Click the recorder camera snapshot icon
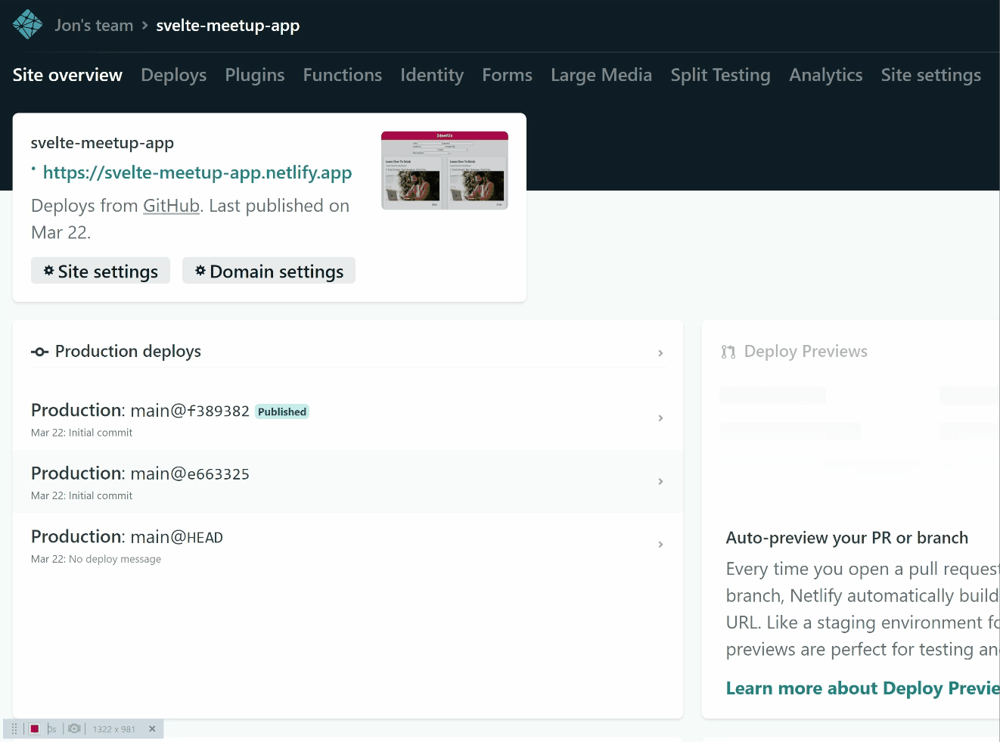Viewport: 1000px width, 742px height. click(74, 729)
